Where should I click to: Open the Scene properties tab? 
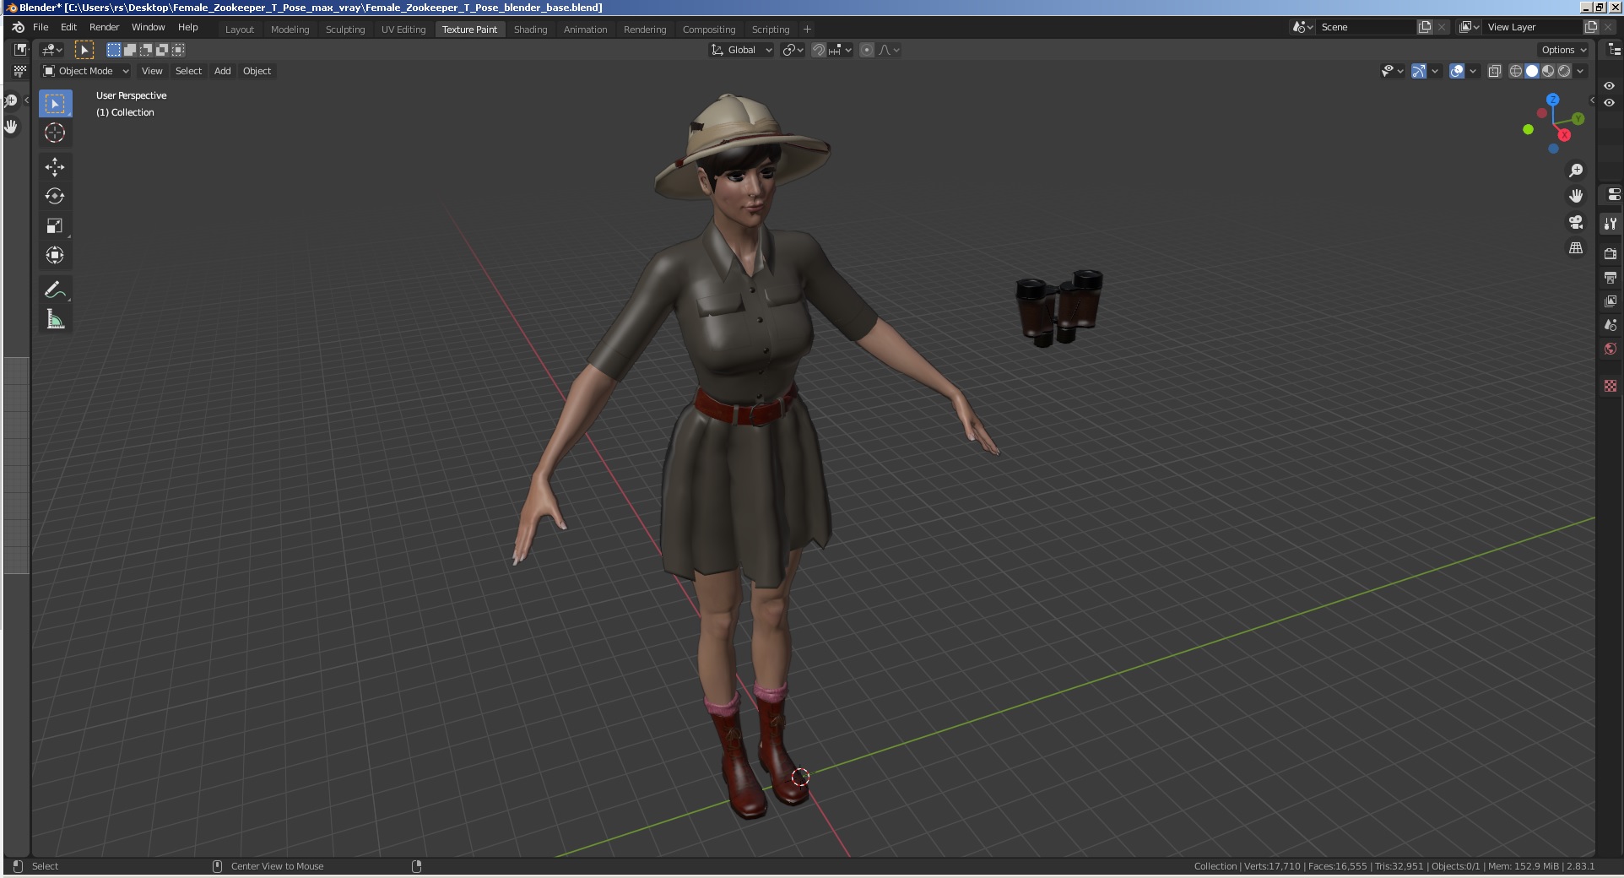(1610, 325)
